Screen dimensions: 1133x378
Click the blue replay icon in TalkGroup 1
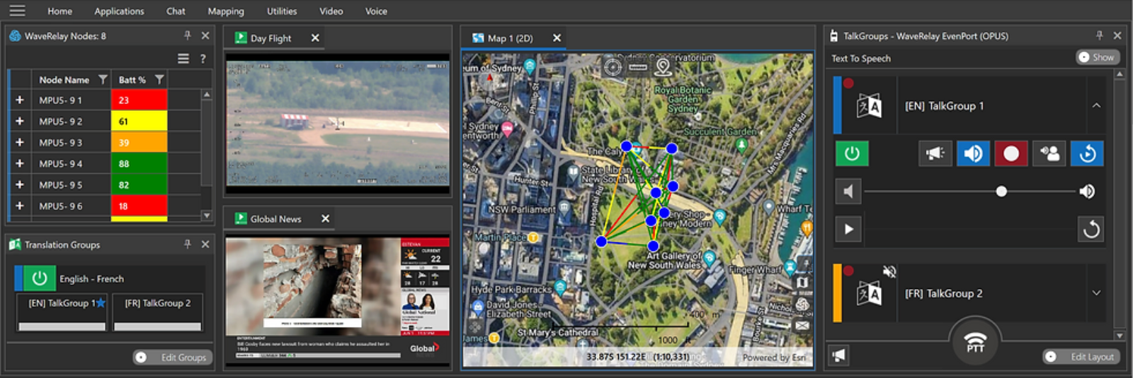click(x=1087, y=153)
